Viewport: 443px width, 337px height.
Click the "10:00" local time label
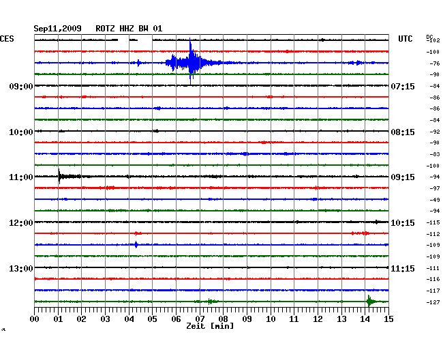(x=21, y=132)
